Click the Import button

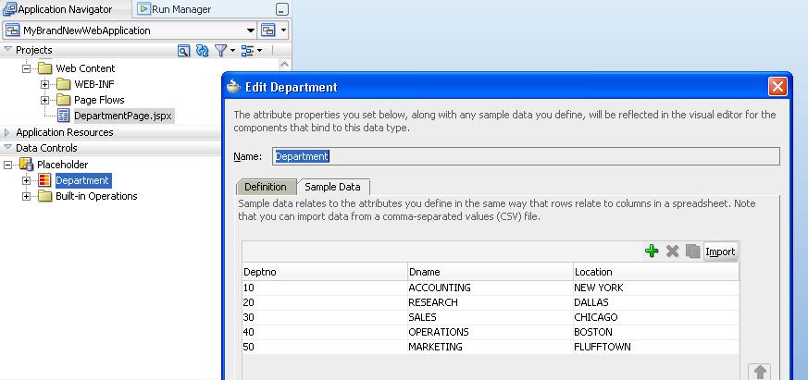720,251
